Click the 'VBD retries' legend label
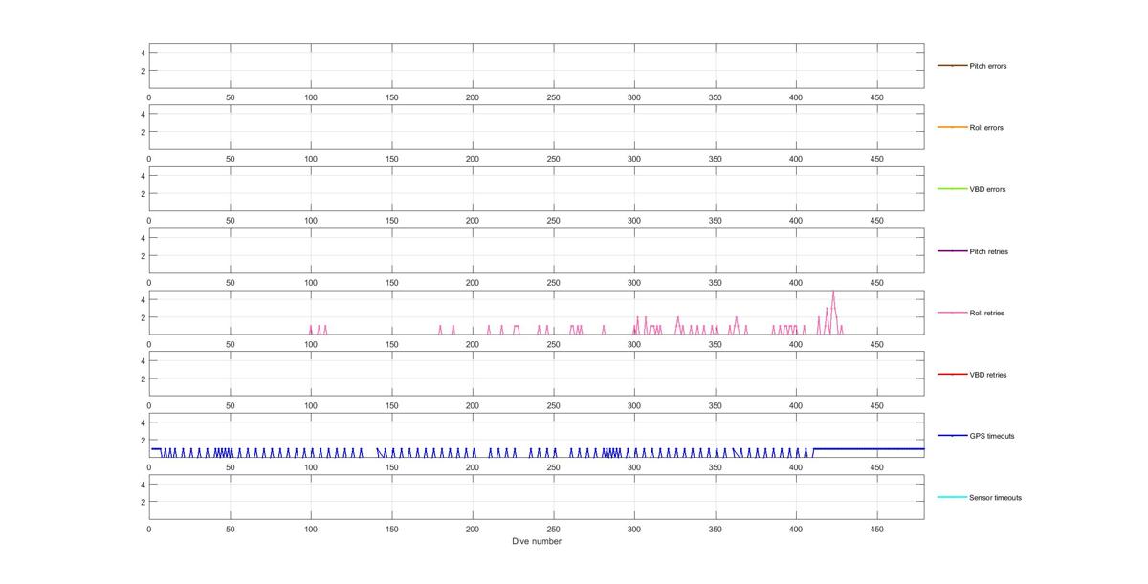Viewport: 1148px width, 584px height. pyautogui.click(x=987, y=375)
